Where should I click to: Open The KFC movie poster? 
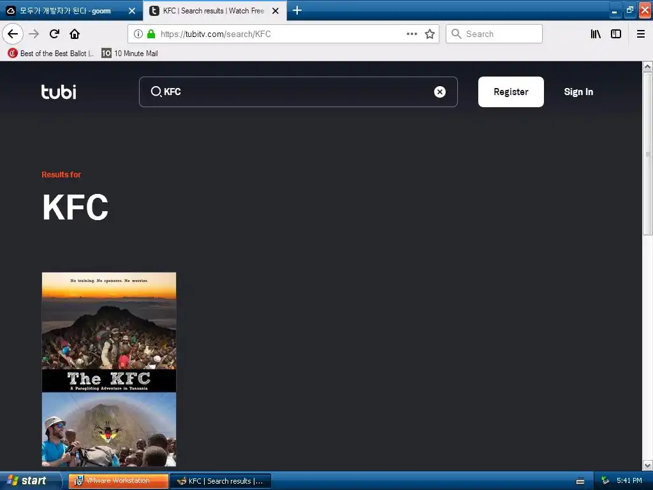point(109,369)
